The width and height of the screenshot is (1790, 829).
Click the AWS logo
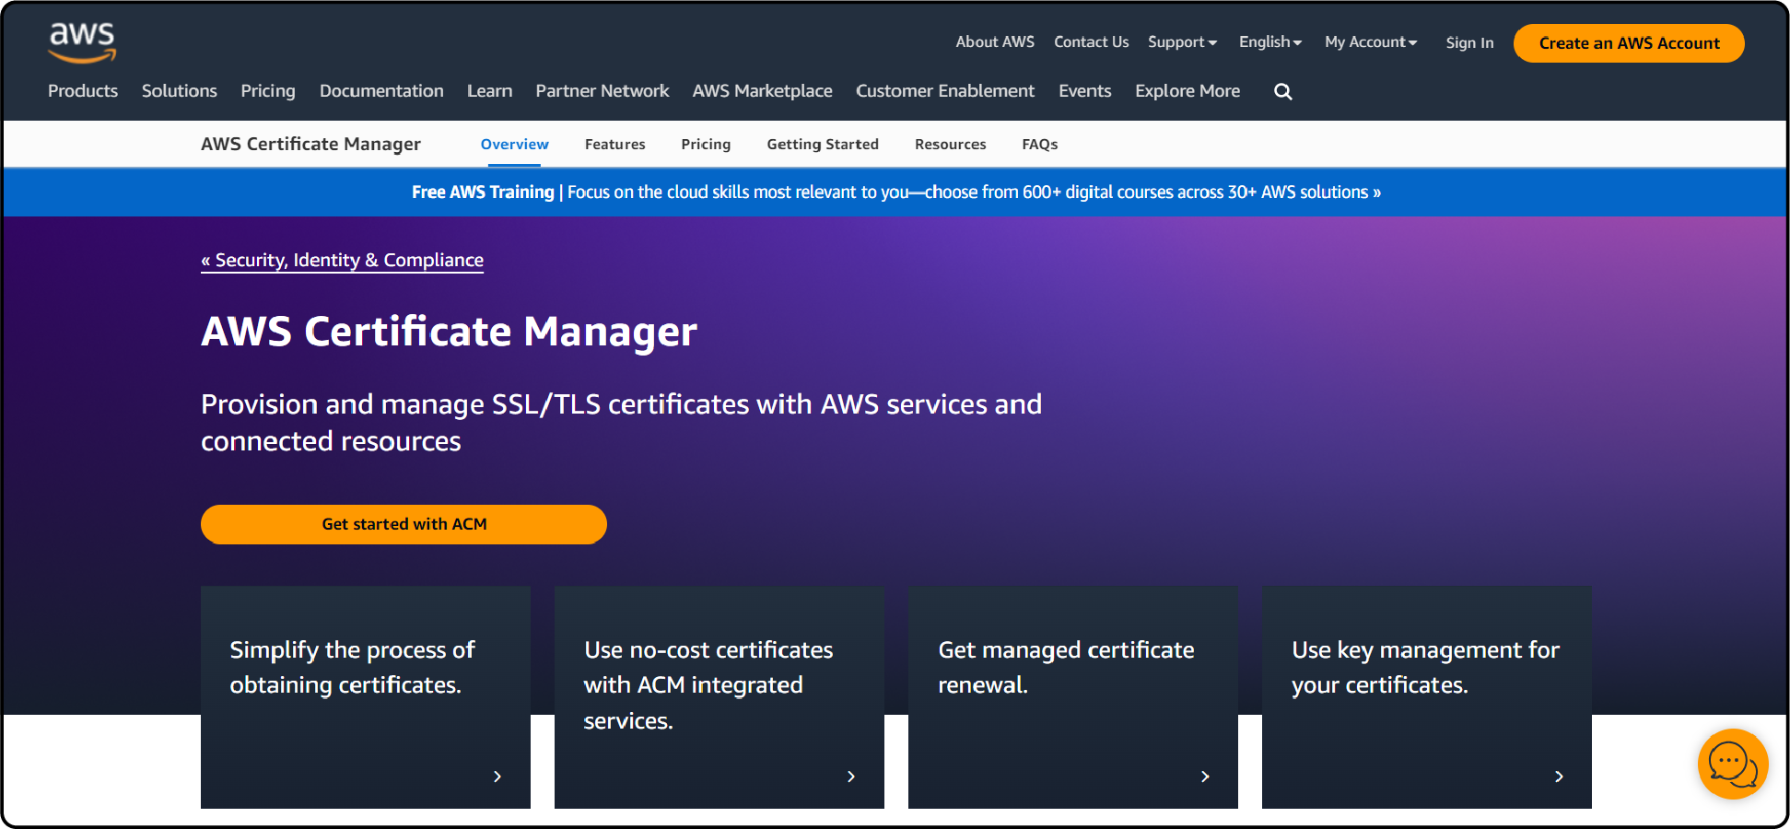point(82,42)
